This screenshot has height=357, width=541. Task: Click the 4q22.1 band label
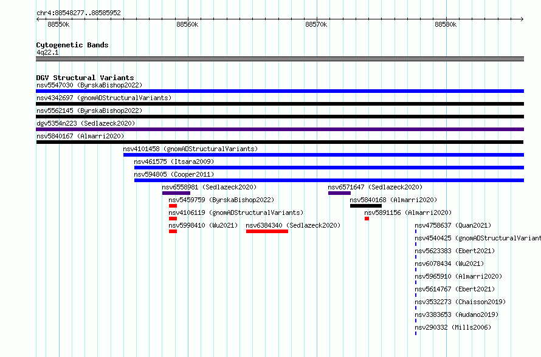(x=47, y=52)
